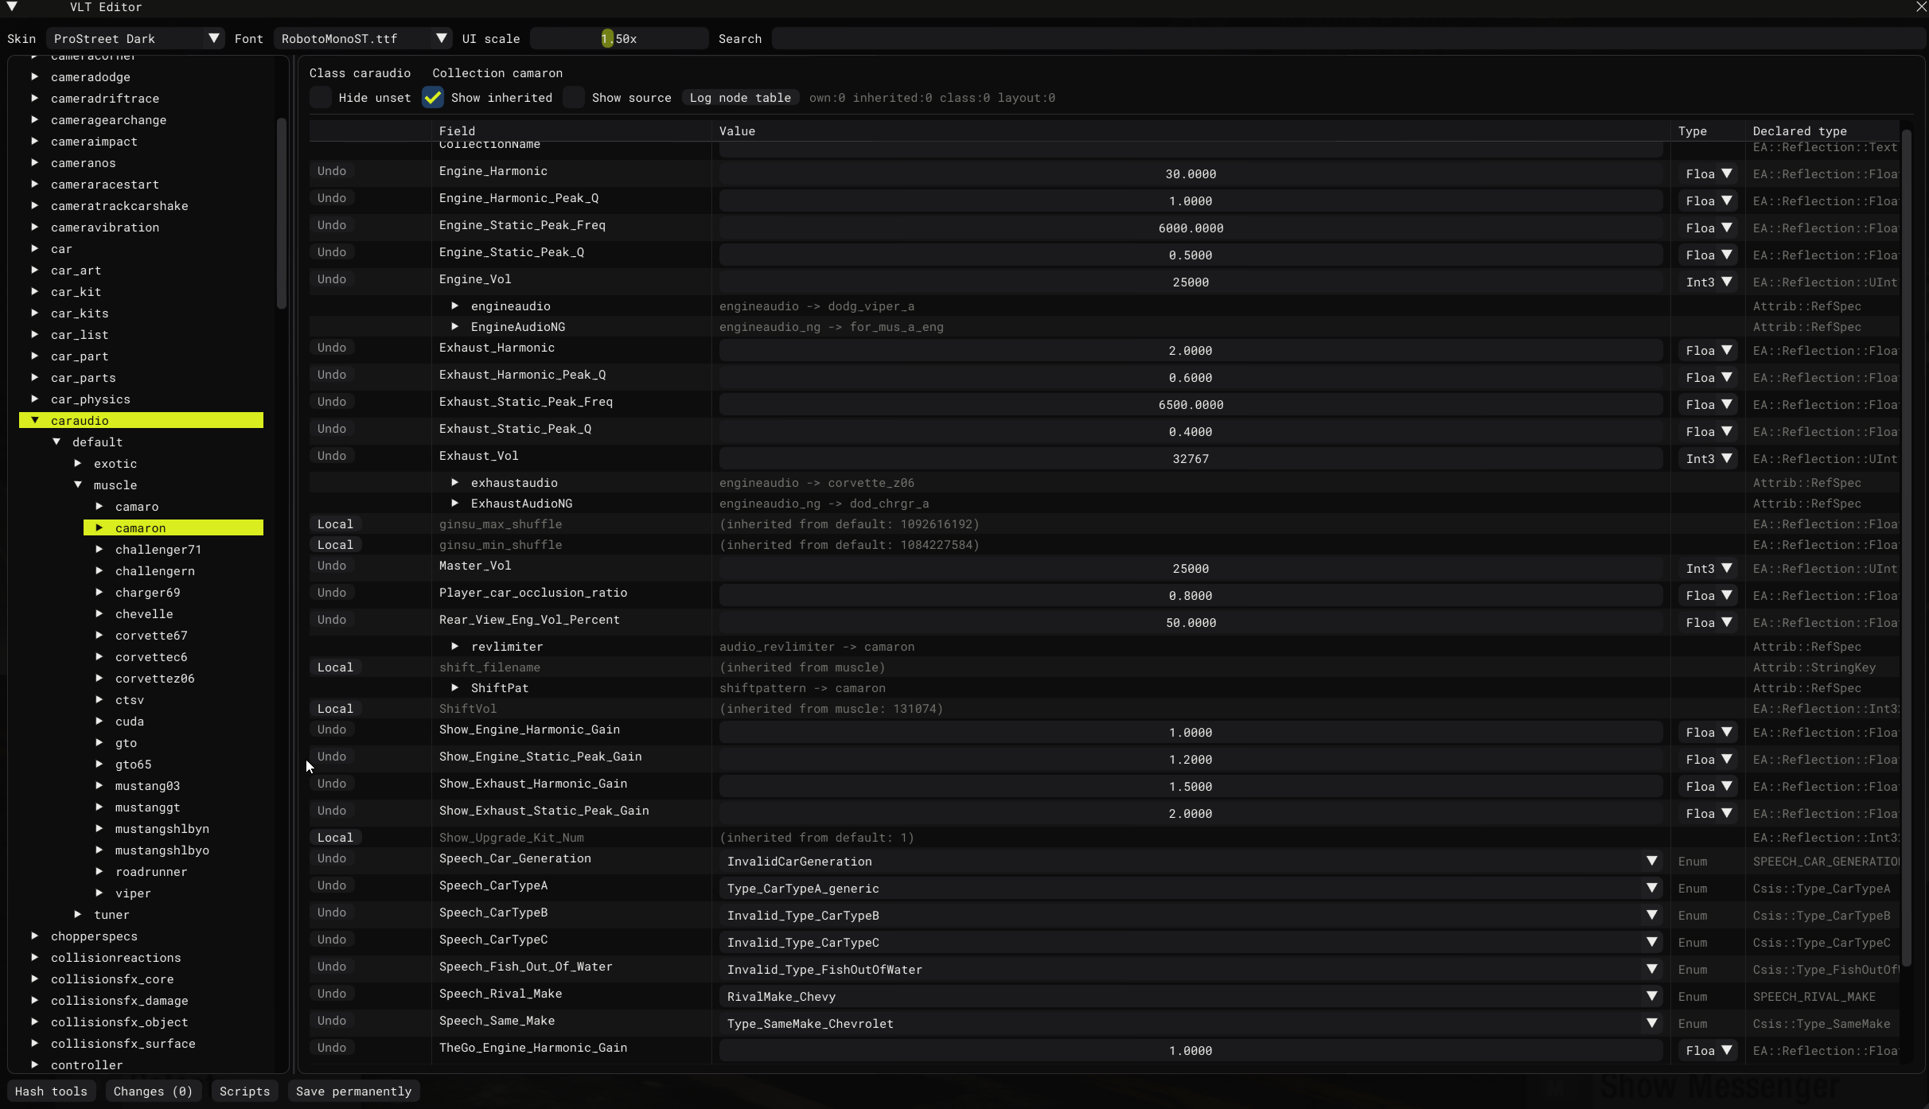Open Int3 type dropdown for Master_Vol
1929x1109 pixels.
1709,569
